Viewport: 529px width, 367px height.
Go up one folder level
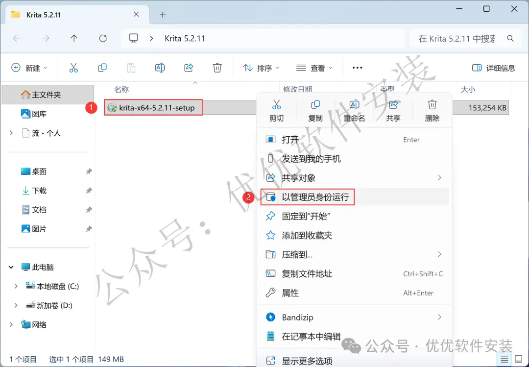tap(74, 39)
